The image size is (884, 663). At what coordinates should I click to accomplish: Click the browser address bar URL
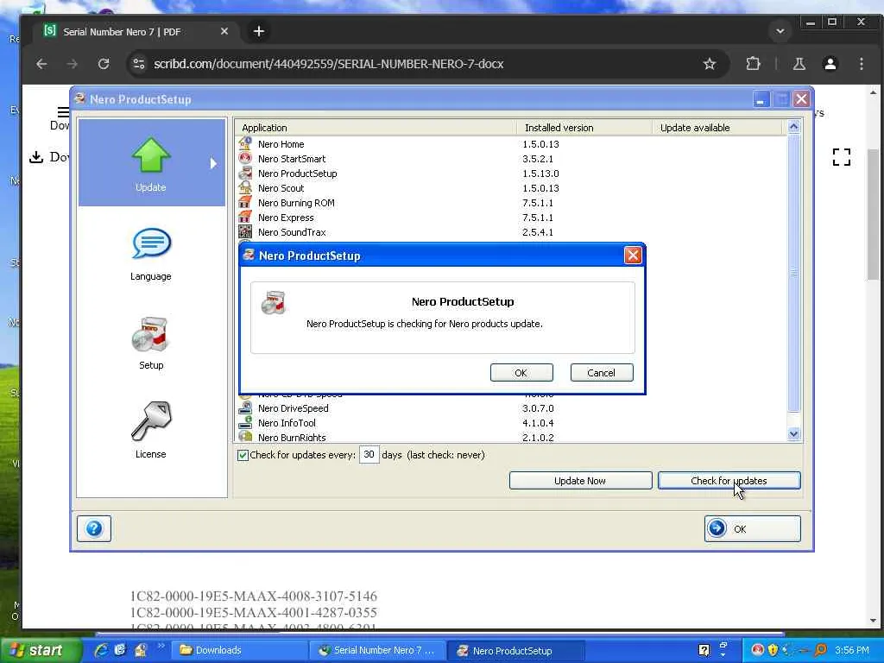point(329,64)
